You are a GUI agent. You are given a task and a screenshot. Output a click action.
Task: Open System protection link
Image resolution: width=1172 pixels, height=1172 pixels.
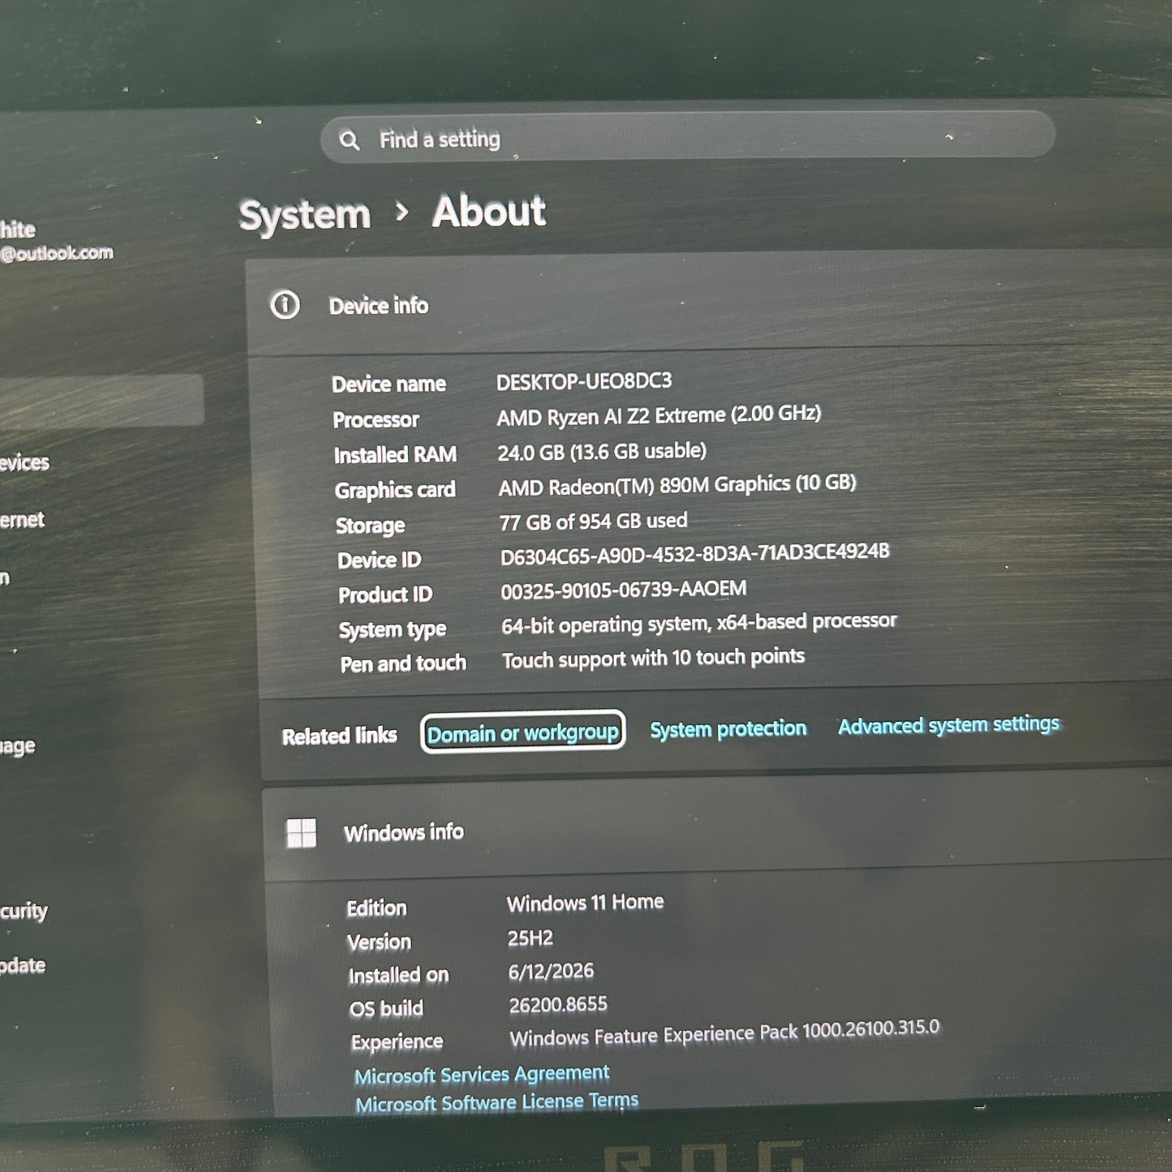click(x=728, y=728)
